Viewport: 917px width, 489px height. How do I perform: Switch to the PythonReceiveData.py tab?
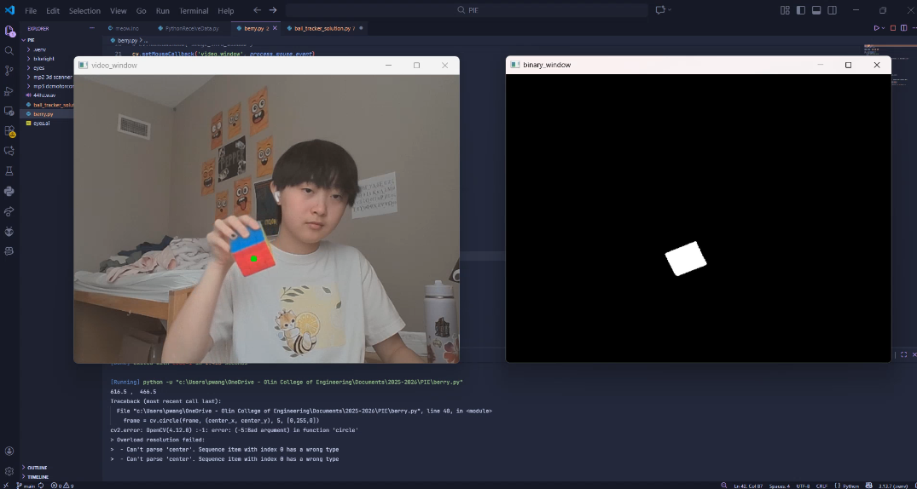click(x=192, y=28)
